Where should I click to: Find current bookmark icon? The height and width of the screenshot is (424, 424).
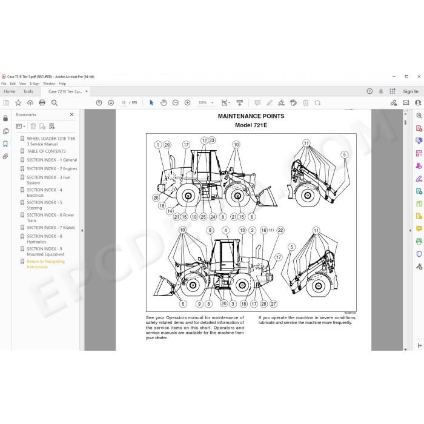[52, 126]
